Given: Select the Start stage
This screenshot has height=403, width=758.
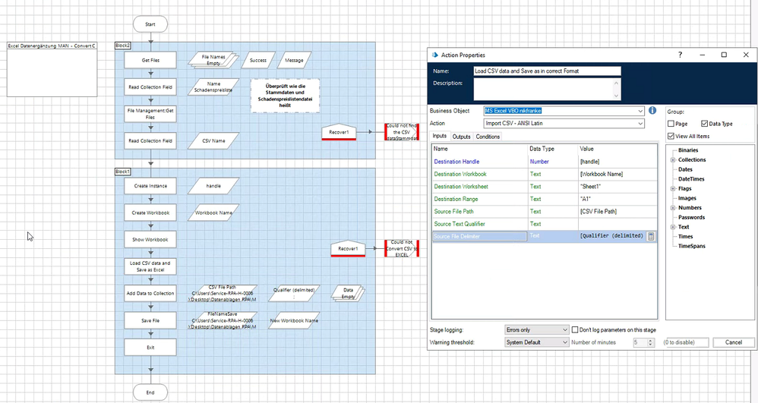Looking at the screenshot, I should coord(150,24).
